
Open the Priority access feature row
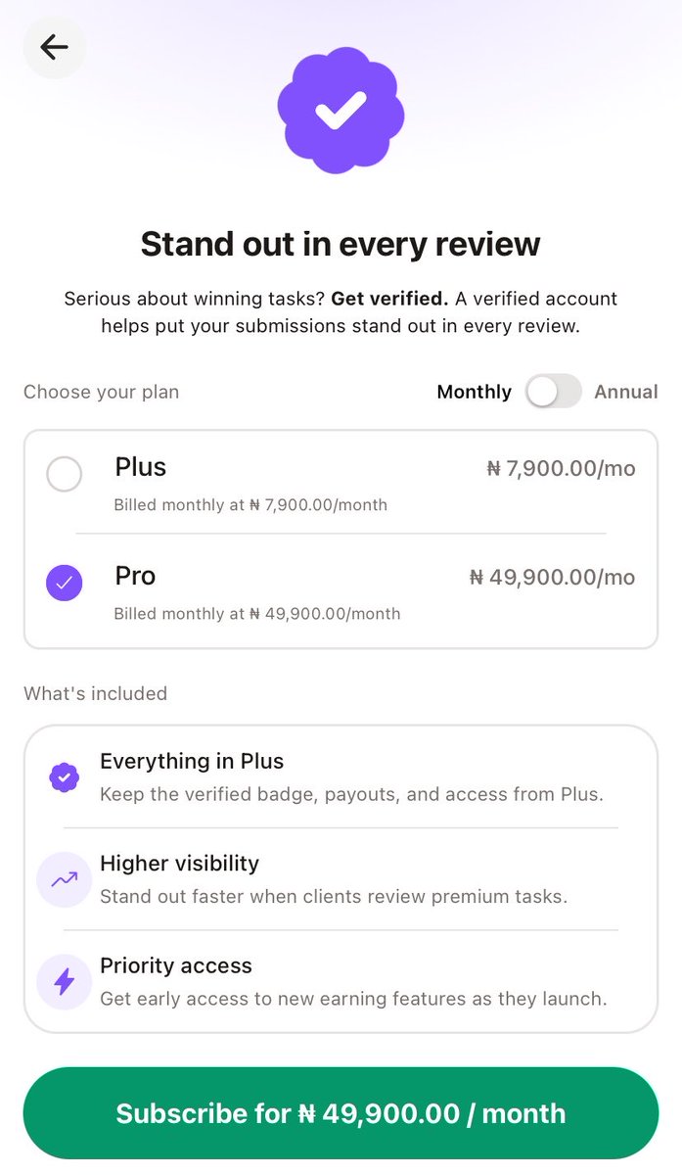(341, 982)
